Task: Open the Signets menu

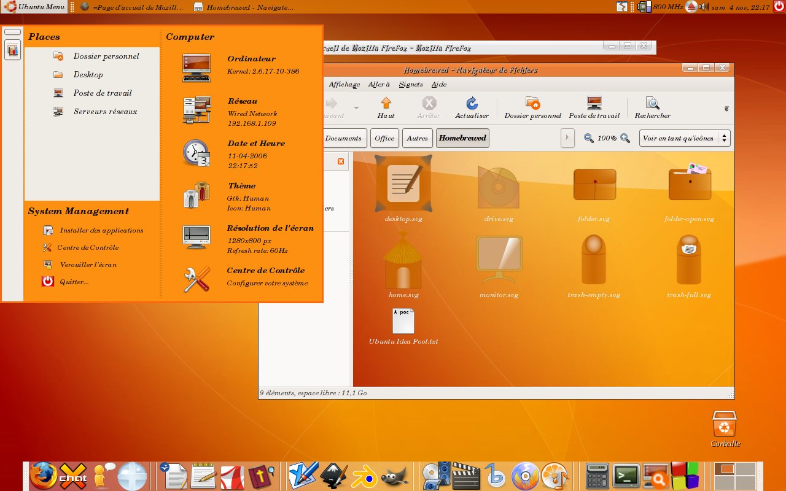Action: pyautogui.click(x=410, y=84)
